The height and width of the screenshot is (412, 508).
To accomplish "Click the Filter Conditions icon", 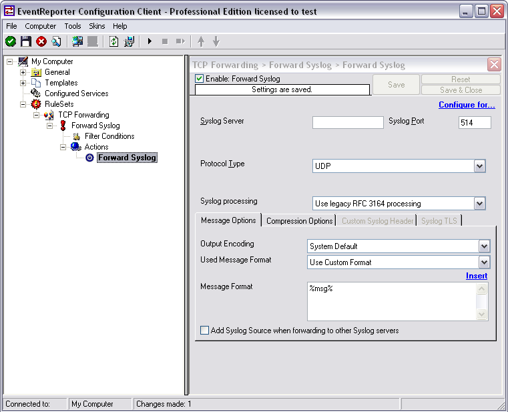I will (x=77, y=136).
